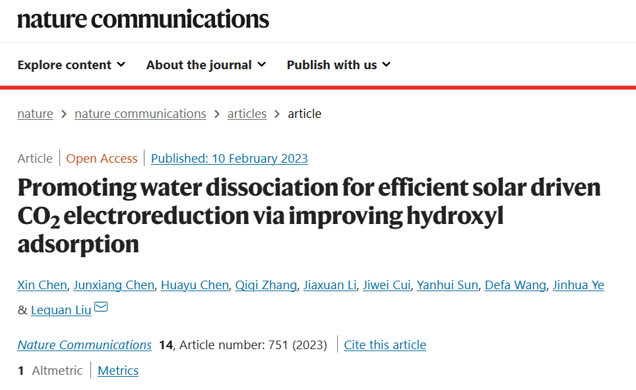Expand the Publish with us menu
Image resolution: width=636 pixels, height=390 pixels.
tap(338, 65)
